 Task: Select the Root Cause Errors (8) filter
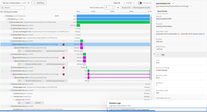[141, 8]
